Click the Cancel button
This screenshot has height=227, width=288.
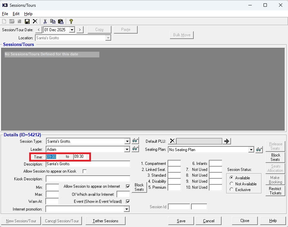pyautogui.click(x=208, y=221)
